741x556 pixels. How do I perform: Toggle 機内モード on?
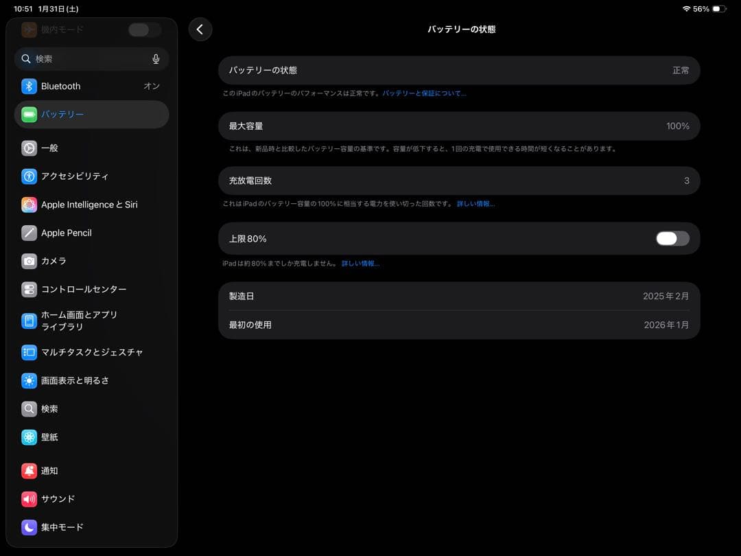[143, 30]
